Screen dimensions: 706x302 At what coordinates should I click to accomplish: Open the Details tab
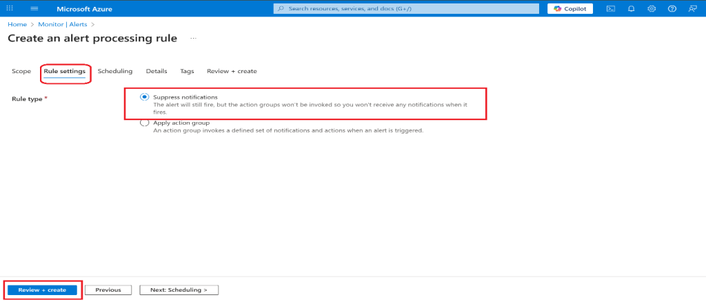(157, 71)
